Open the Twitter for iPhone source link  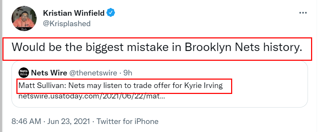point(127,121)
